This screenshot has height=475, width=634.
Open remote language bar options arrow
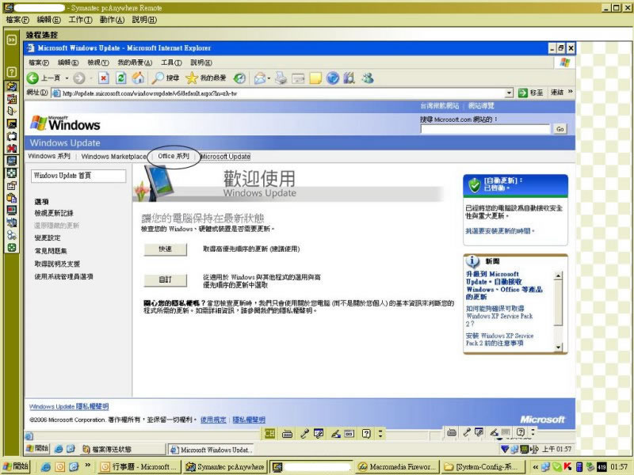[380, 434]
